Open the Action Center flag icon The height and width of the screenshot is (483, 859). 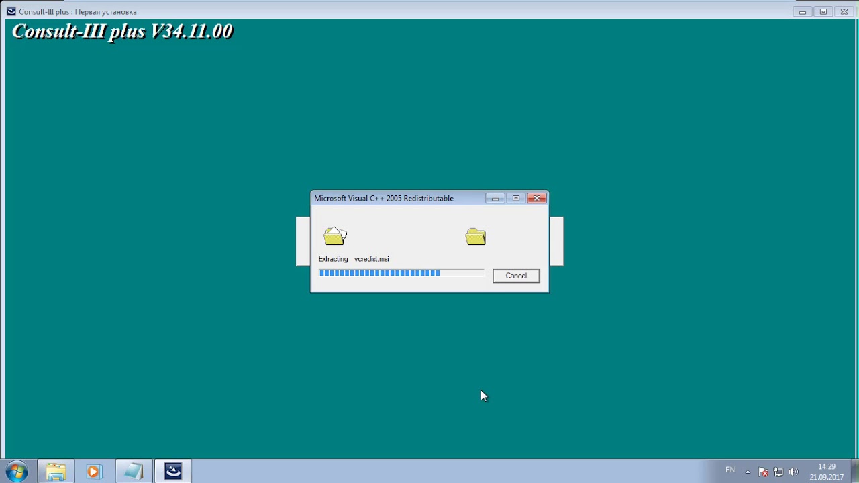tap(763, 472)
